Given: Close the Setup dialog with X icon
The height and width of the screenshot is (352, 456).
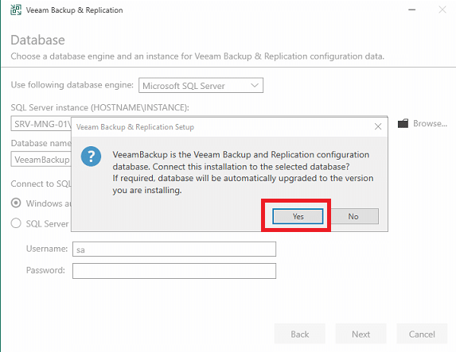Looking at the screenshot, I should (x=378, y=126).
